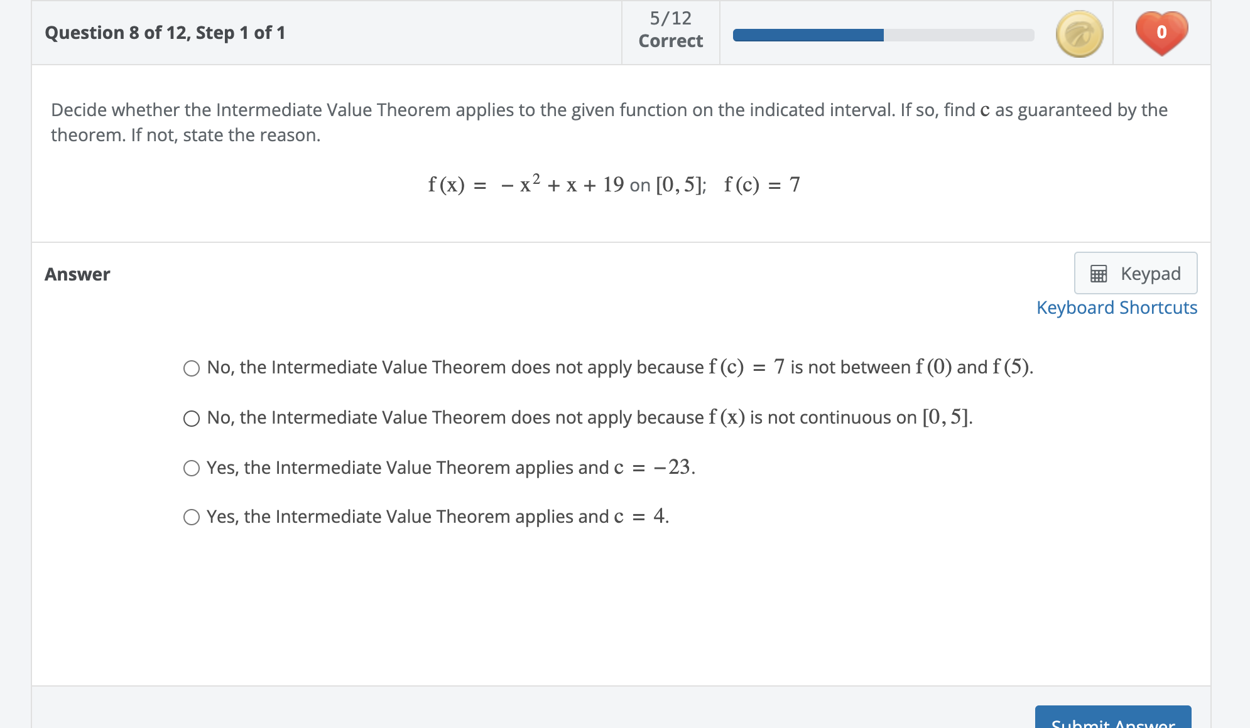
Task: Click the red heart lives counter icon
Action: click(1161, 33)
